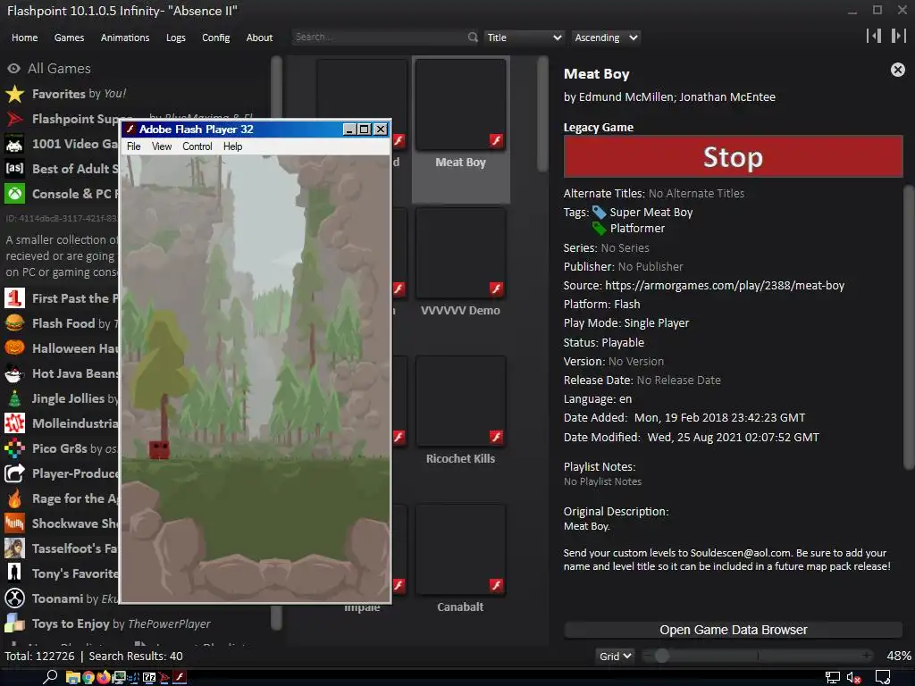Open the Flash Food burger icon
This screenshot has height=686, width=915.
pos(14,323)
